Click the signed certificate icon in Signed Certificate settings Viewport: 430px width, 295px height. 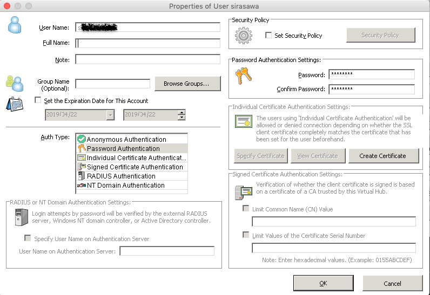(243, 191)
